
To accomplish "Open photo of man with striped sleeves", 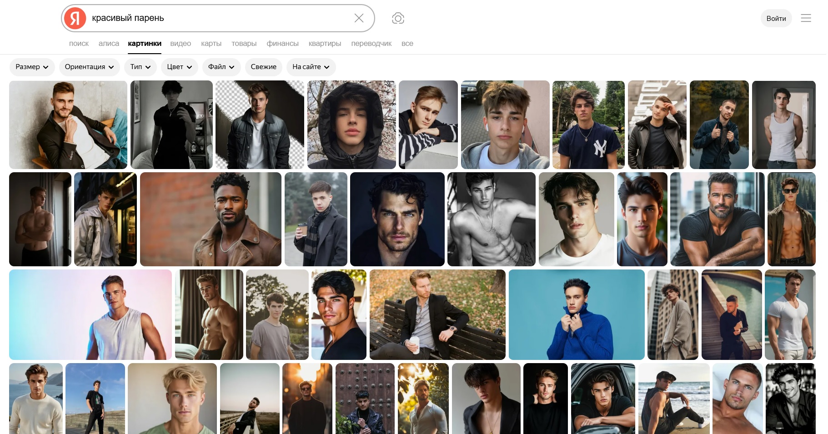I will pos(428,125).
